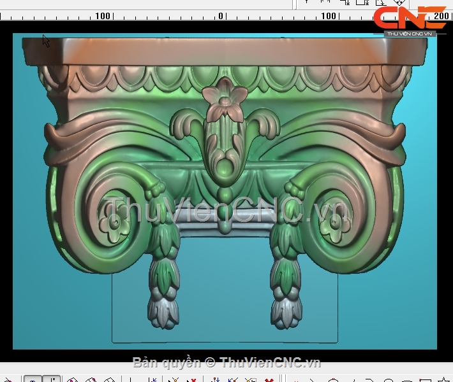This screenshot has height=382, width=453.
Task: Click the left 100 mark on the ruler
Action: [x=102, y=15]
